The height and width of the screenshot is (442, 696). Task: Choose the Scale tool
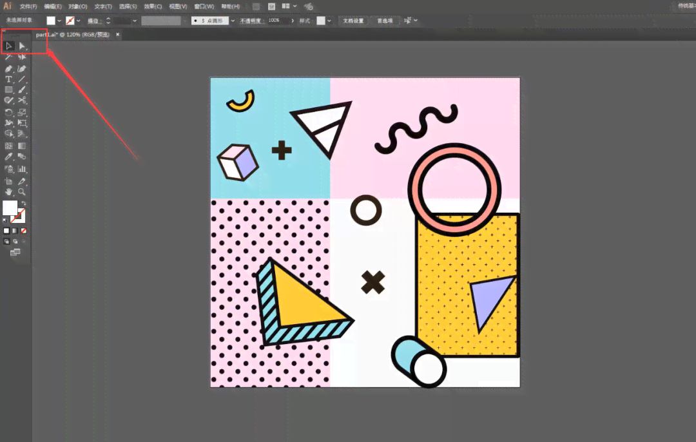point(22,112)
